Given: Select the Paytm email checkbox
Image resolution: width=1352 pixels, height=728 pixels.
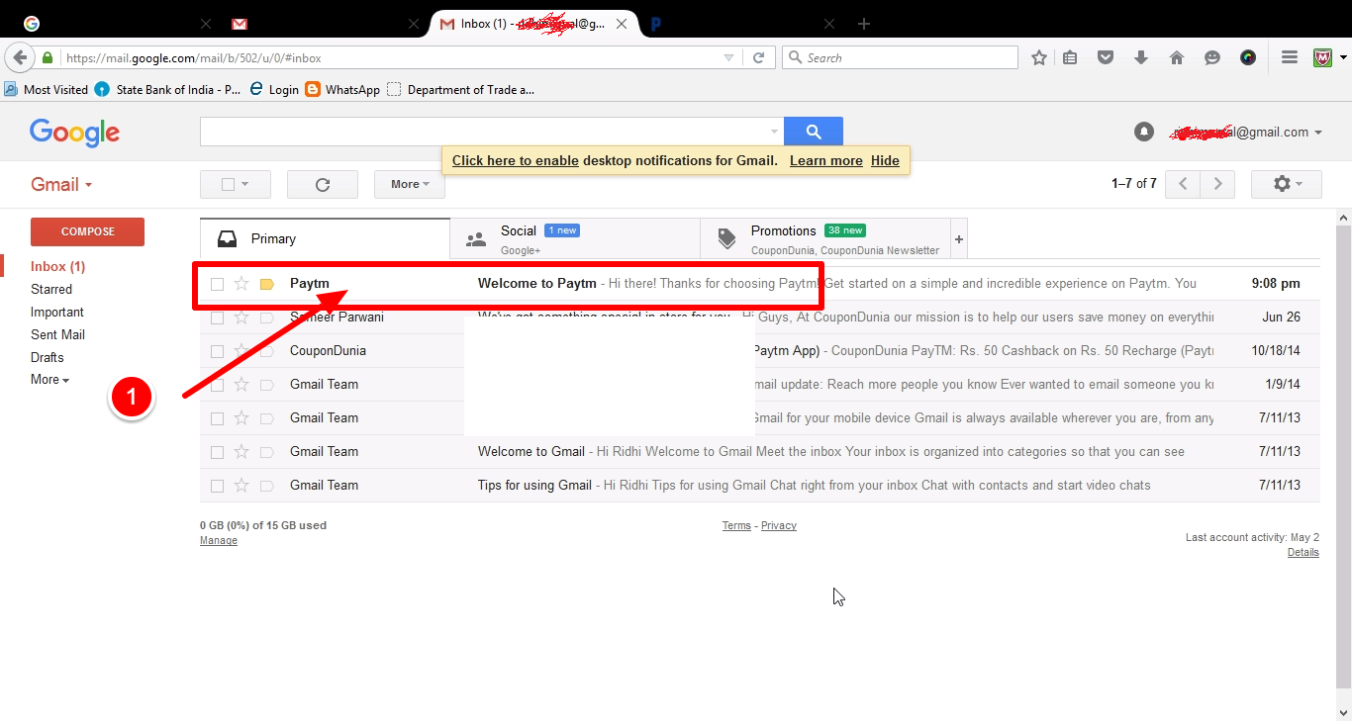Looking at the screenshot, I should tap(217, 285).
